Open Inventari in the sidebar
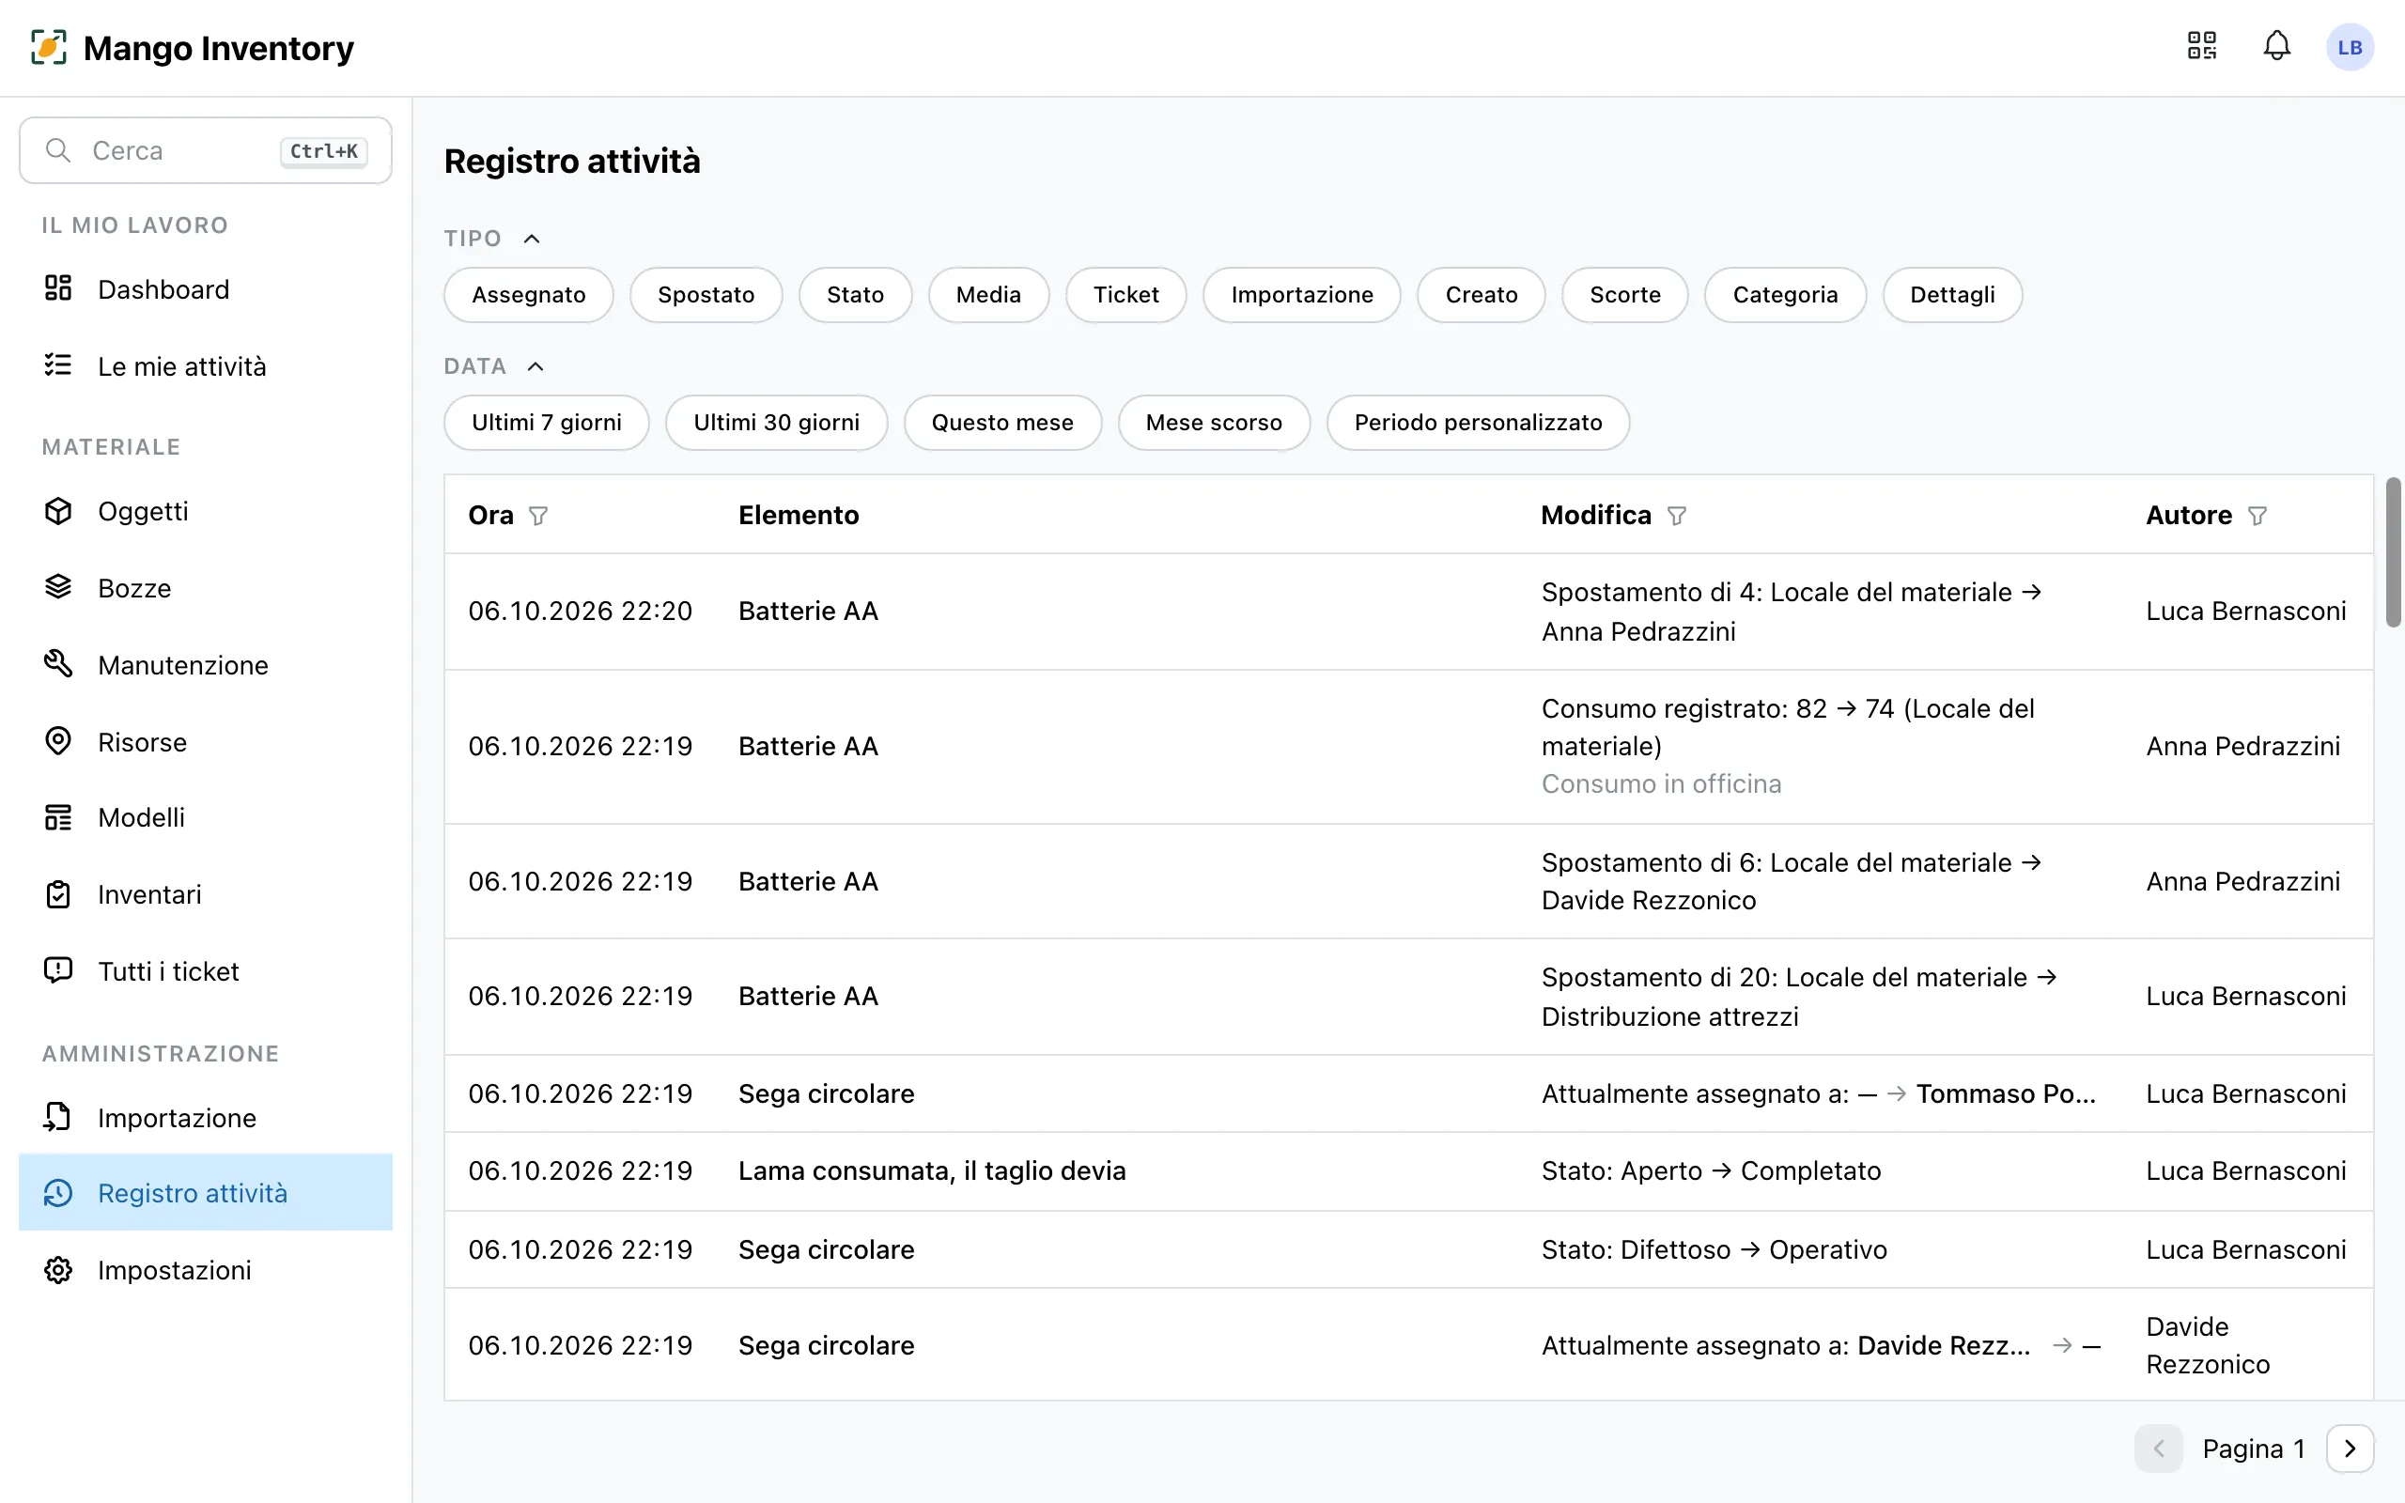 tap(206, 894)
